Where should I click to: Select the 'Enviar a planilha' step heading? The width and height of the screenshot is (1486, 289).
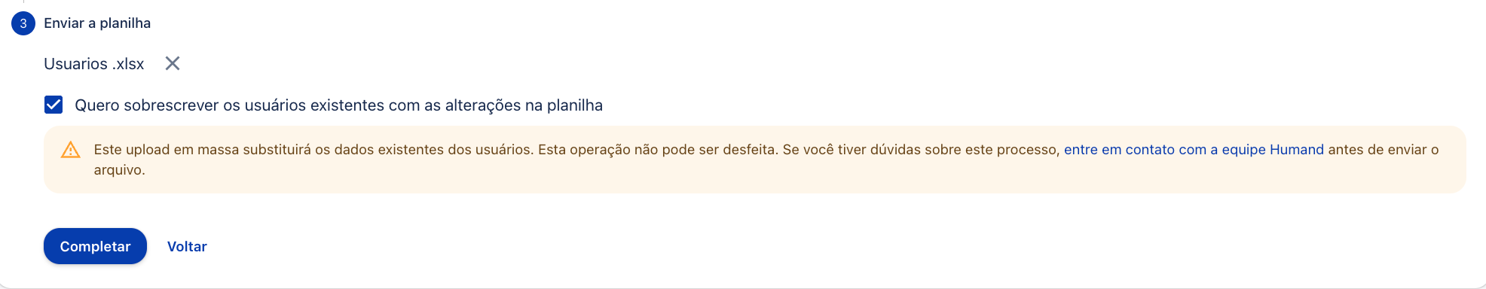point(97,23)
